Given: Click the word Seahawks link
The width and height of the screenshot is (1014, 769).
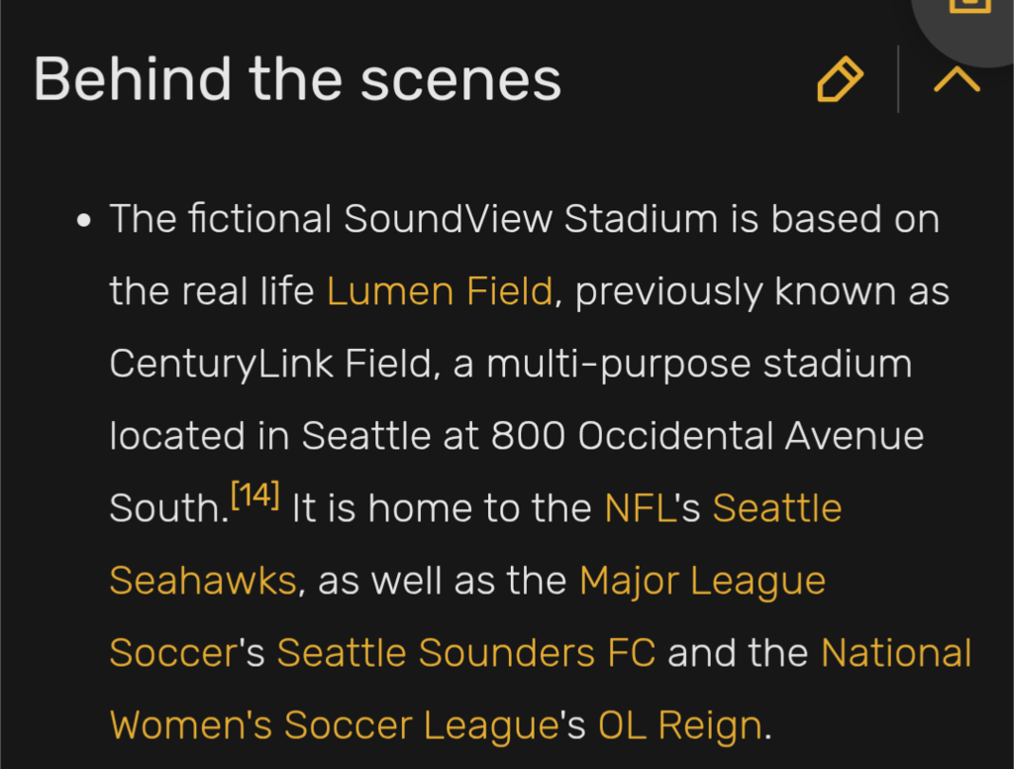Looking at the screenshot, I should pyautogui.click(x=203, y=580).
